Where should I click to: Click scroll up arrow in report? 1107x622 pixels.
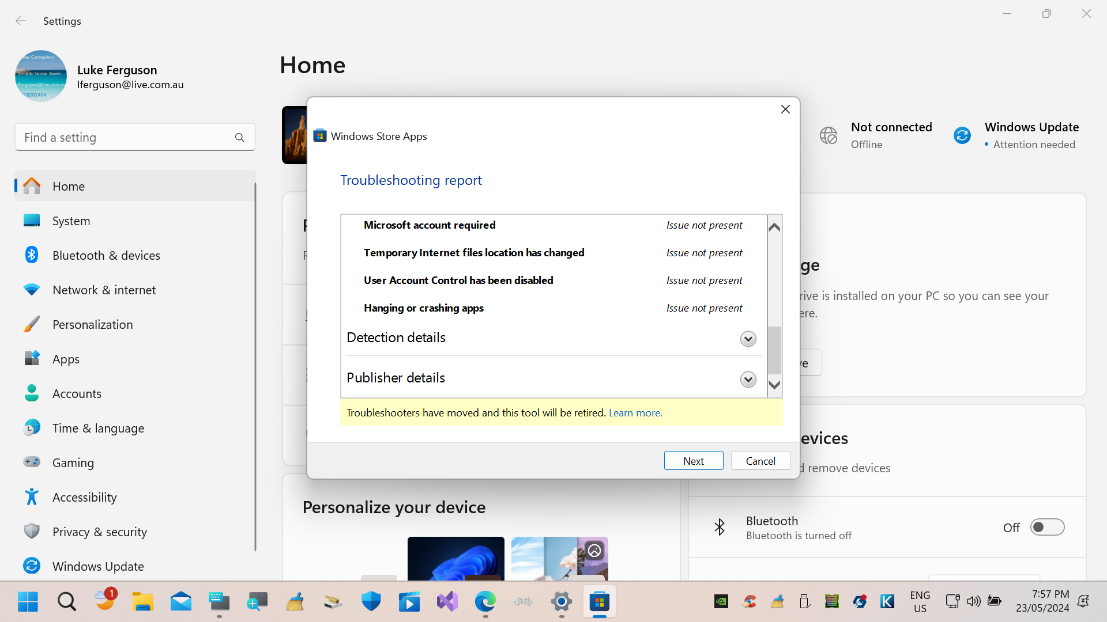[x=774, y=227]
